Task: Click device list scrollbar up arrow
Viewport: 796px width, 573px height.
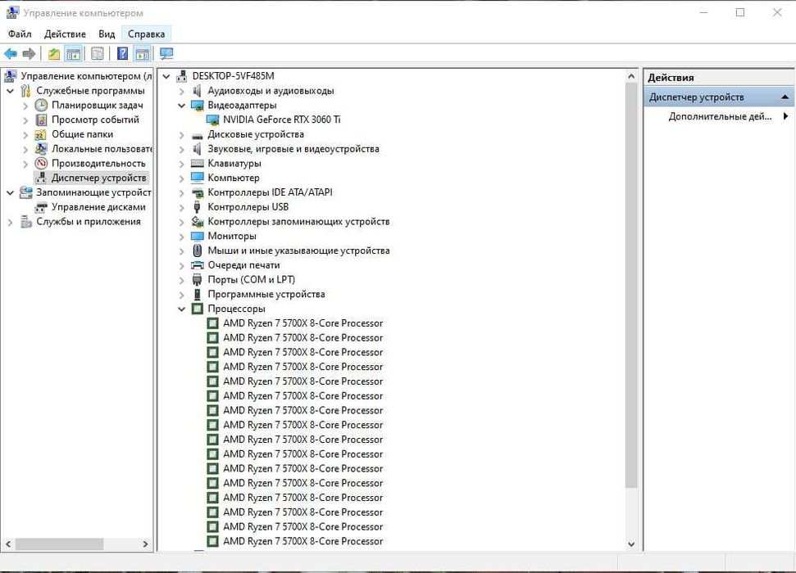Action: click(631, 77)
